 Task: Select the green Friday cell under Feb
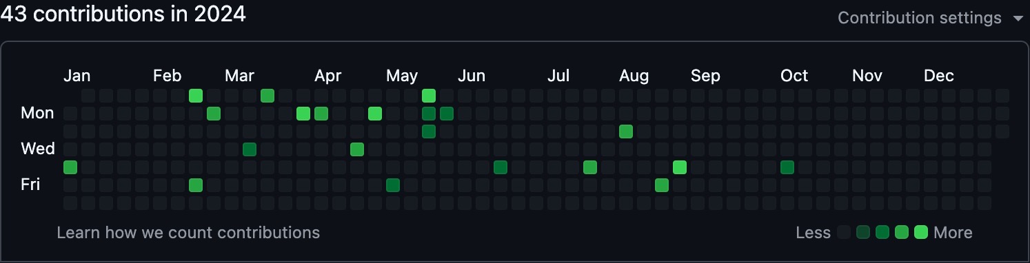(x=196, y=185)
